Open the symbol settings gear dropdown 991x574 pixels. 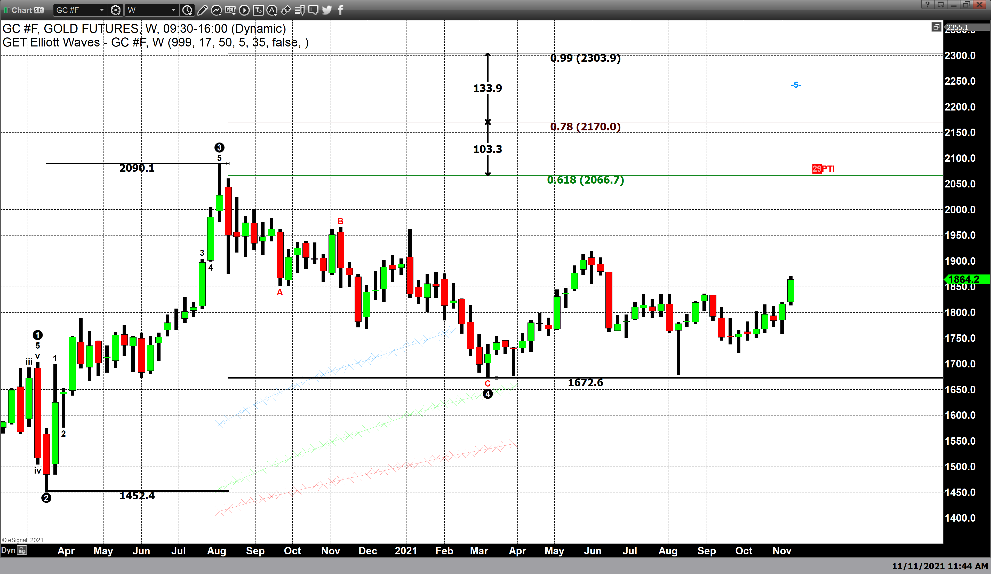(116, 10)
